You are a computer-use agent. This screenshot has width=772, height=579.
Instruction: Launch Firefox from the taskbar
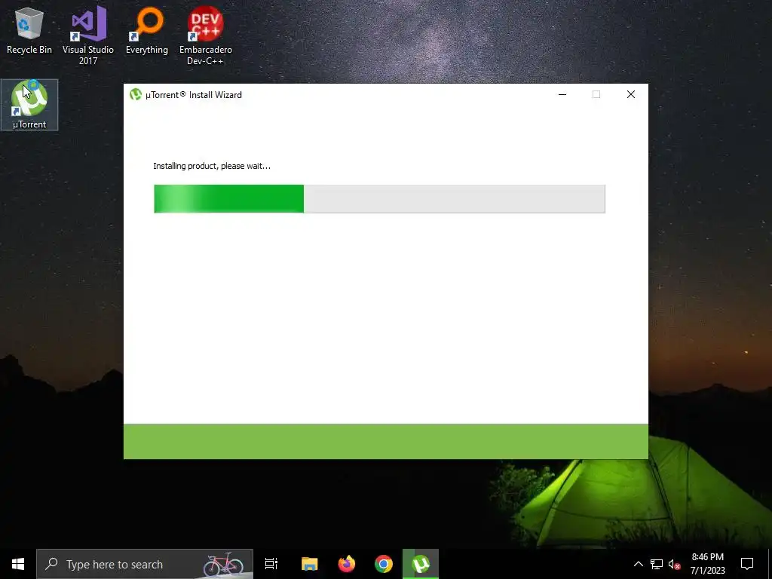pyautogui.click(x=347, y=564)
